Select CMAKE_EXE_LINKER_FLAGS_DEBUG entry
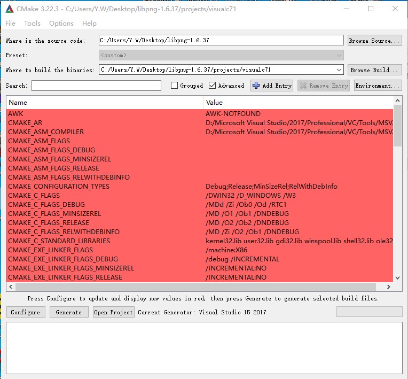This screenshot has height=379, width=408. (63, 259)
